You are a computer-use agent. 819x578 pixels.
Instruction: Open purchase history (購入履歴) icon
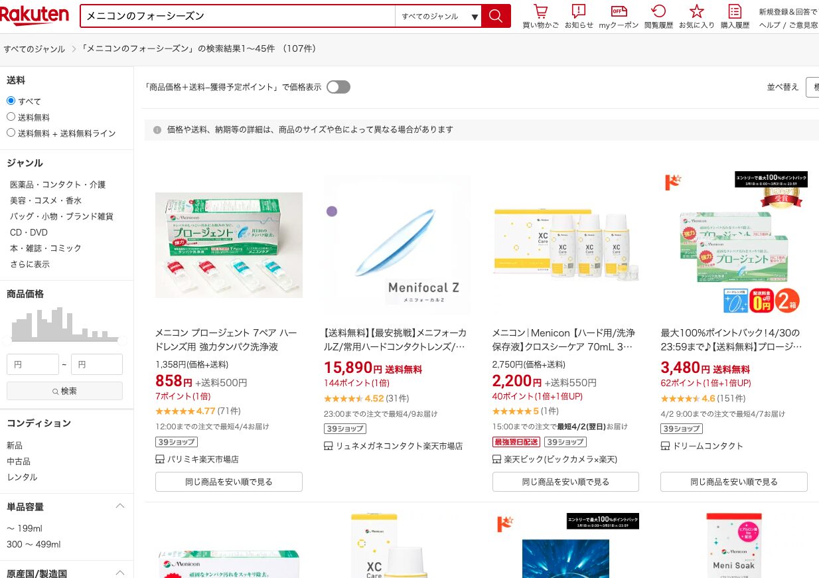tap(735, 12)
